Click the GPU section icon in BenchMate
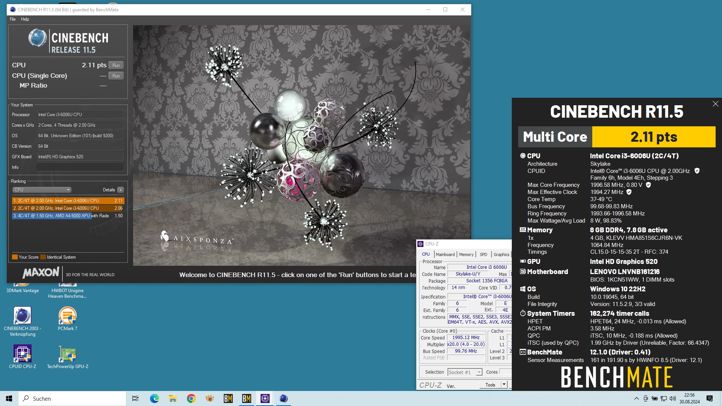 coord(523,261)
